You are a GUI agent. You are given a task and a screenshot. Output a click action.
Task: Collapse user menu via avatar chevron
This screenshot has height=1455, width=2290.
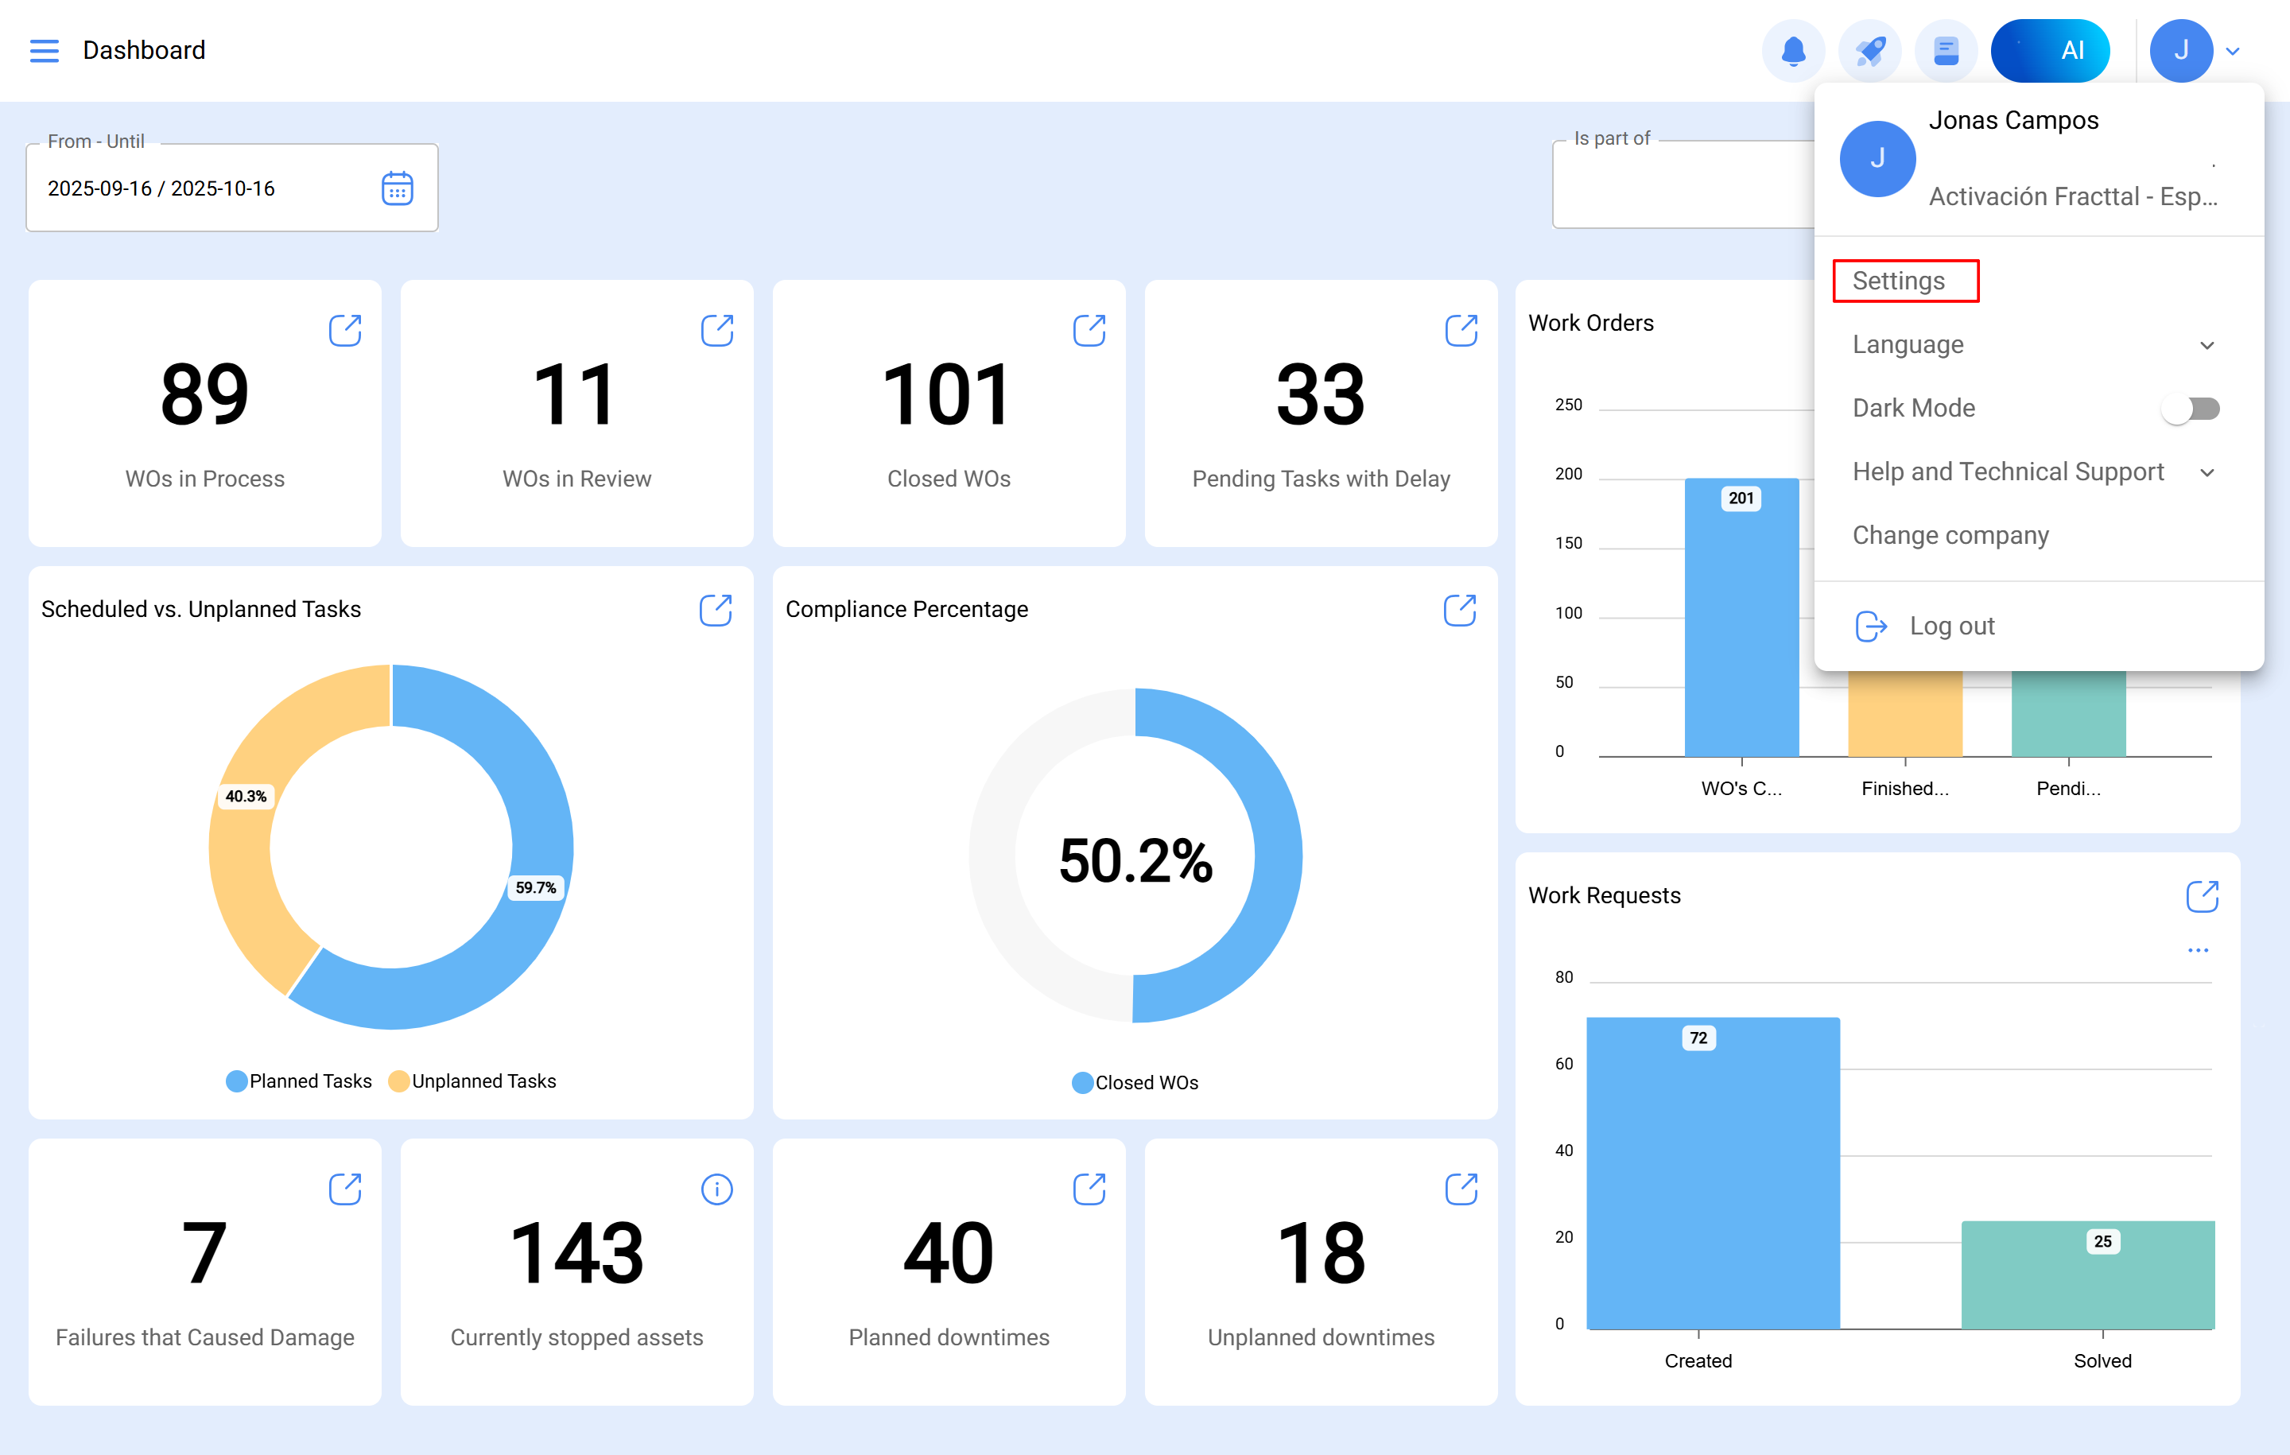tap(2233, 52)
